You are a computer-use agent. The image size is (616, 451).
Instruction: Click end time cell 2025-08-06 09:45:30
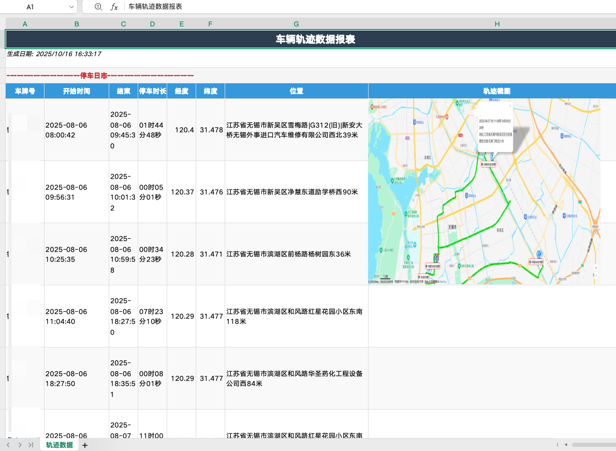tap(123, 130)
